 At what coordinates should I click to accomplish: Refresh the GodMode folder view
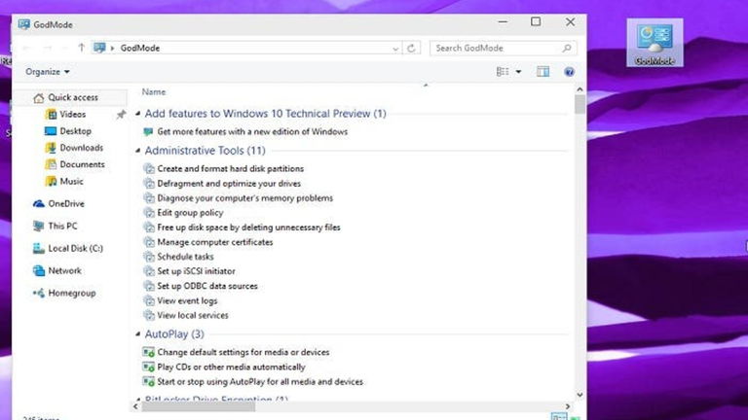click(x=411, y=48)
